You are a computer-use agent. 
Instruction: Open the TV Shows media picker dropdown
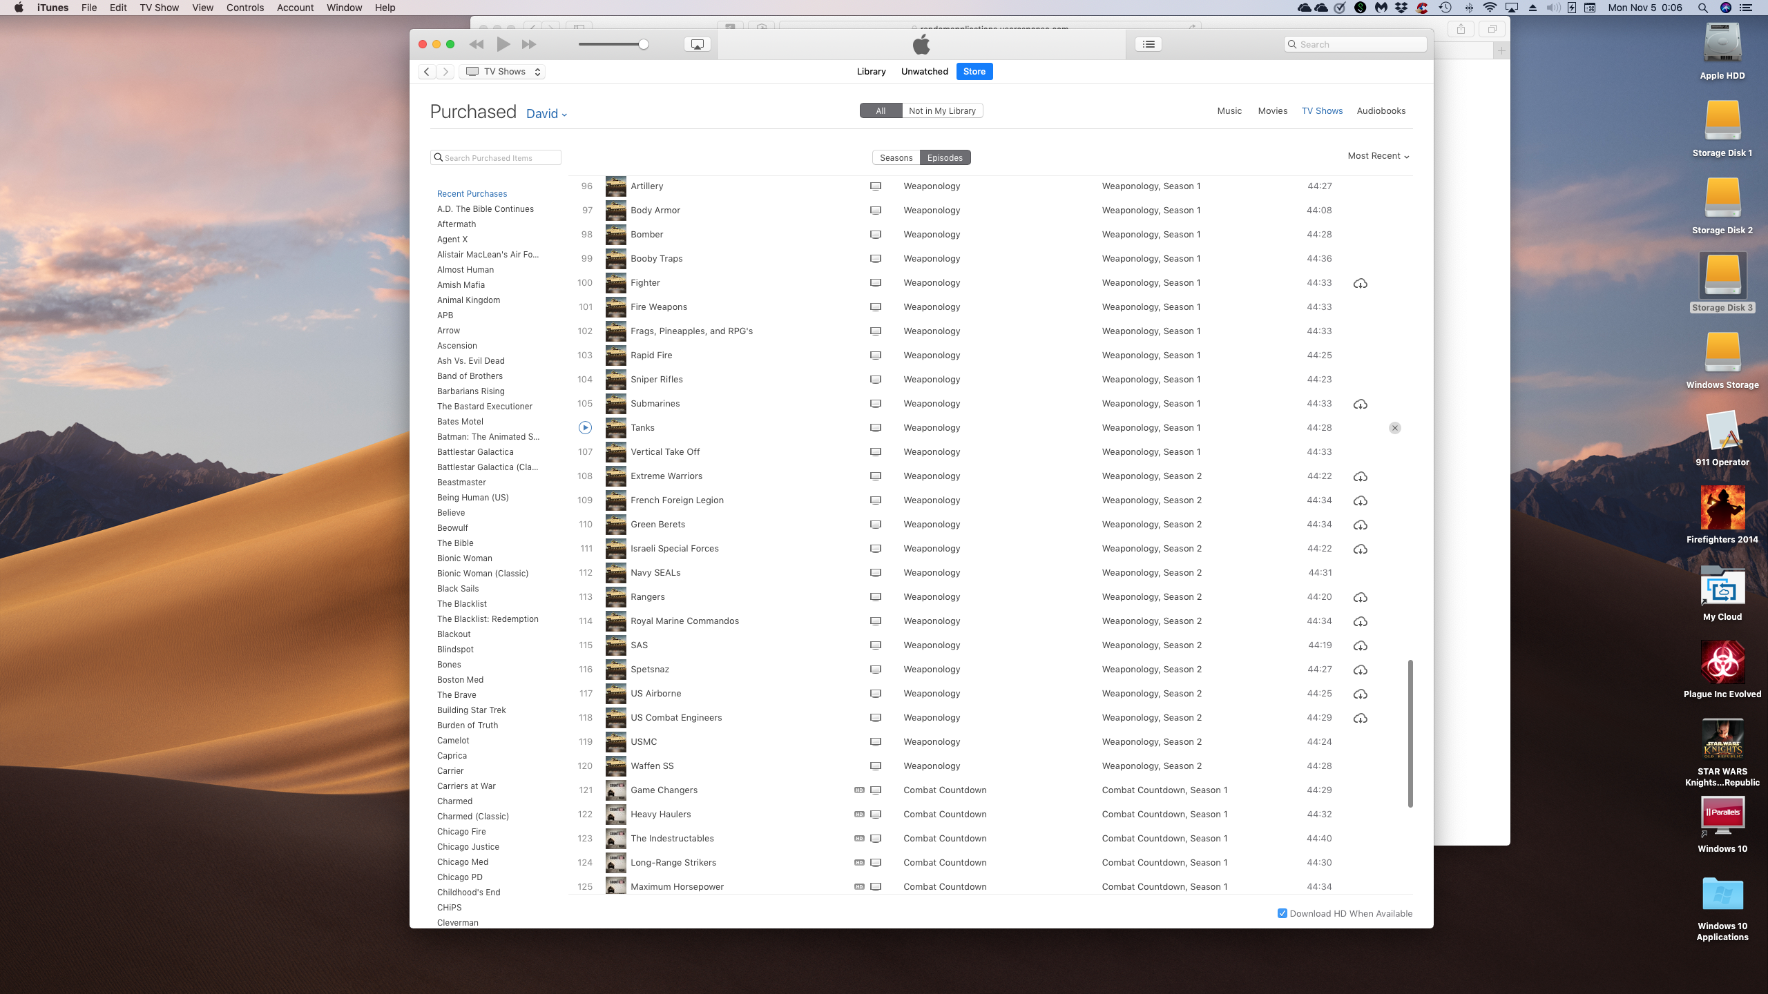coord(502,72)
